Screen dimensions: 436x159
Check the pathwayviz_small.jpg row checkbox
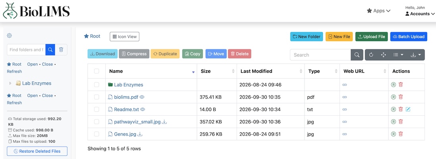96,121
